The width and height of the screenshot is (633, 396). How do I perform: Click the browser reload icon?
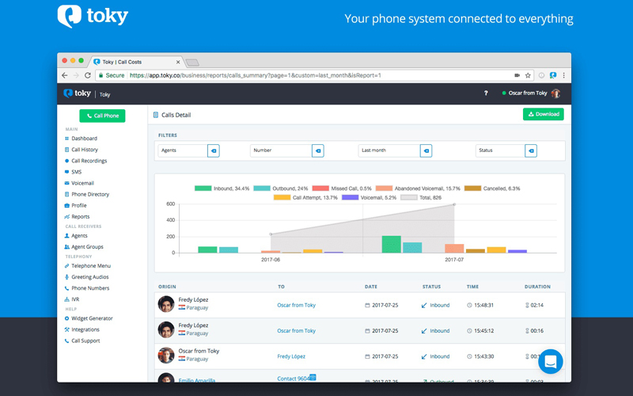pyautogui.click(x=88, y=75)
